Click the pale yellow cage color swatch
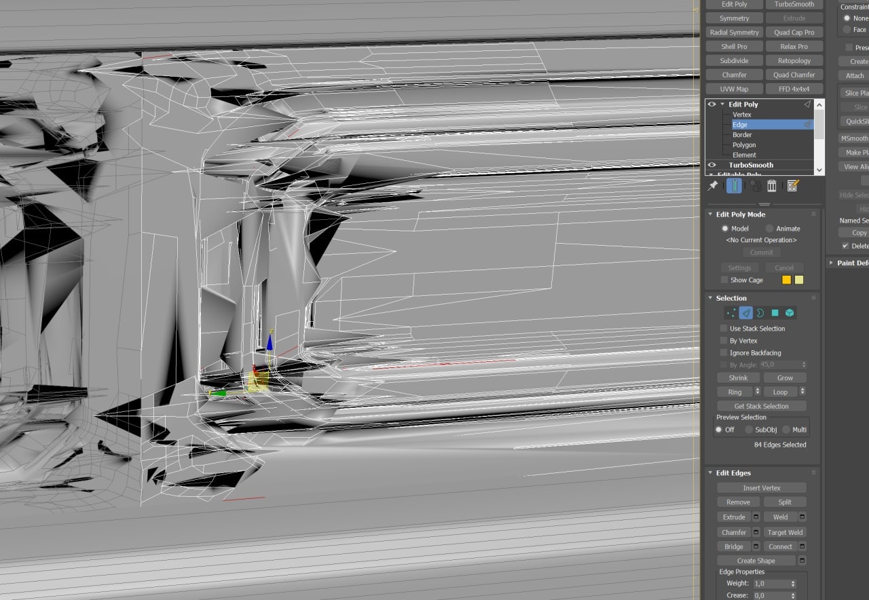 [x=799, y=280]
